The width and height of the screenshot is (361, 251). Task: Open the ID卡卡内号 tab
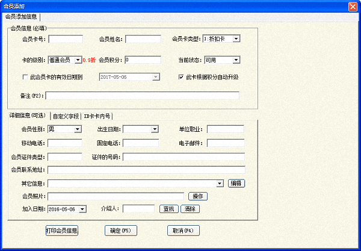click(x=97, y=116)
